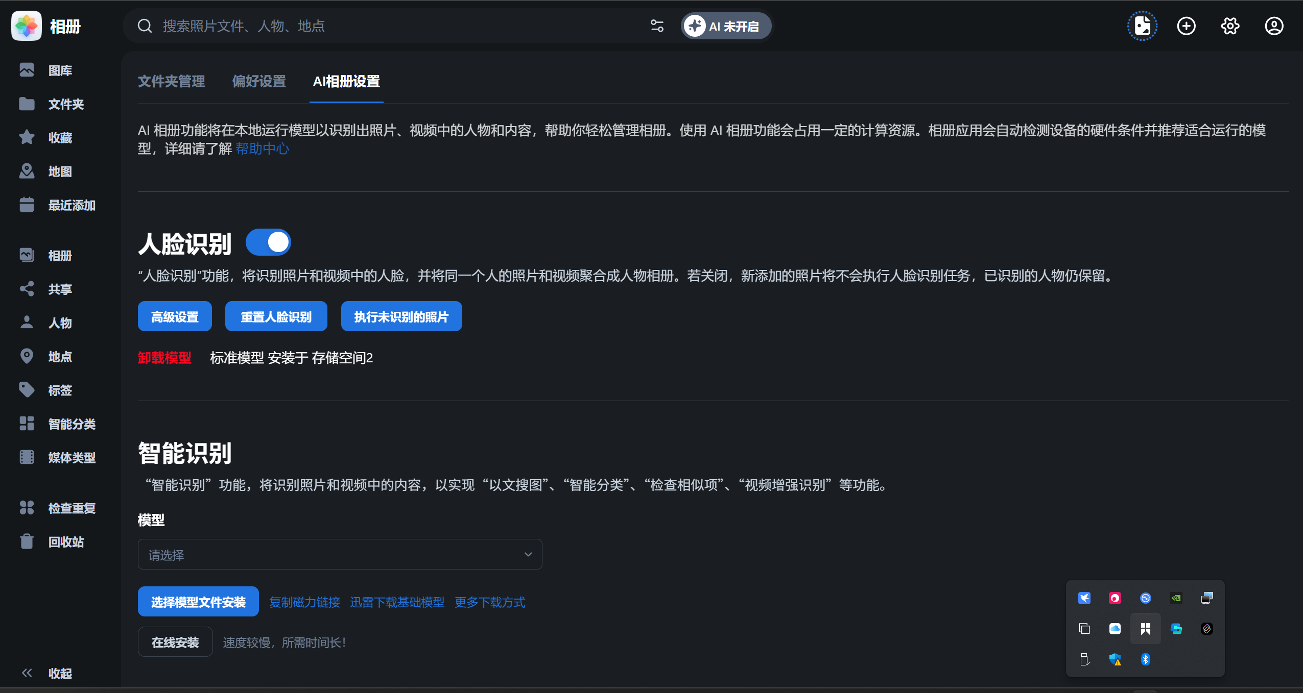Open the search filter options icon
Image resolution: width=1303 pixels, height=693 pixels.
tap(657, 26)
